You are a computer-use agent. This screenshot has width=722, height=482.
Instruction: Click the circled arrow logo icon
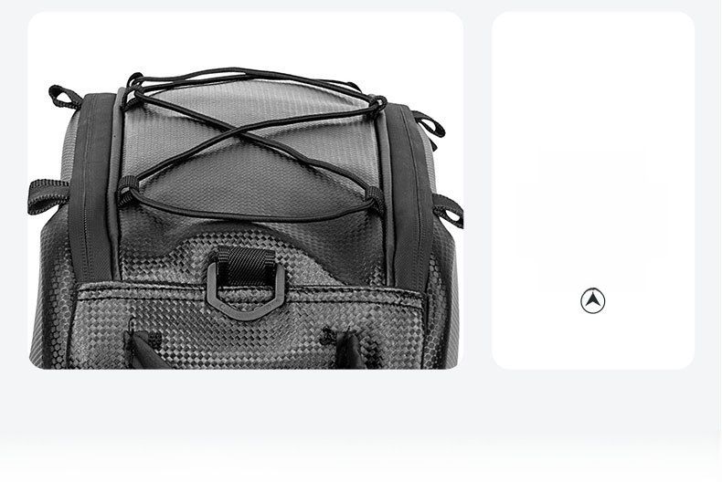coord(592,300)
